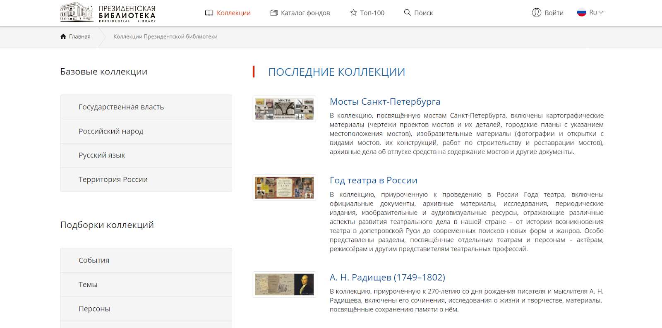Open the Ru language dropdown
Image resolution: width=662 pixels, height=328 pixels.
click(x=596, y=12)
